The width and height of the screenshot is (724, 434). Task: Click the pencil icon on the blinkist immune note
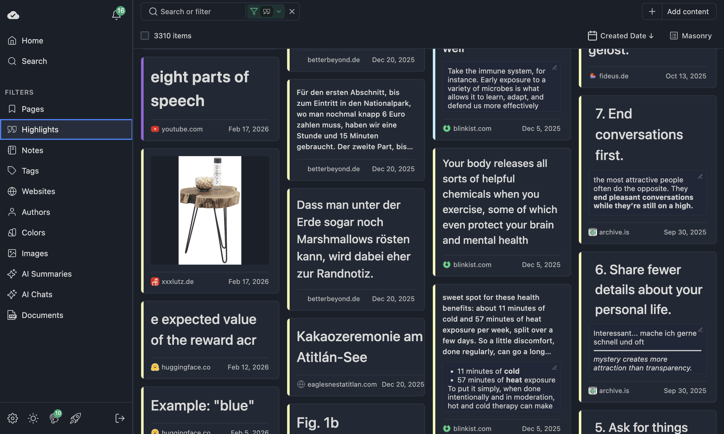[555, 68]
